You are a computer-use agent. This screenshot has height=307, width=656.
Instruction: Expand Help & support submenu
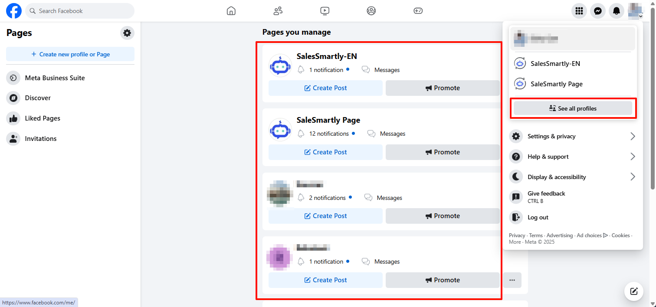[x=572, y=157]
